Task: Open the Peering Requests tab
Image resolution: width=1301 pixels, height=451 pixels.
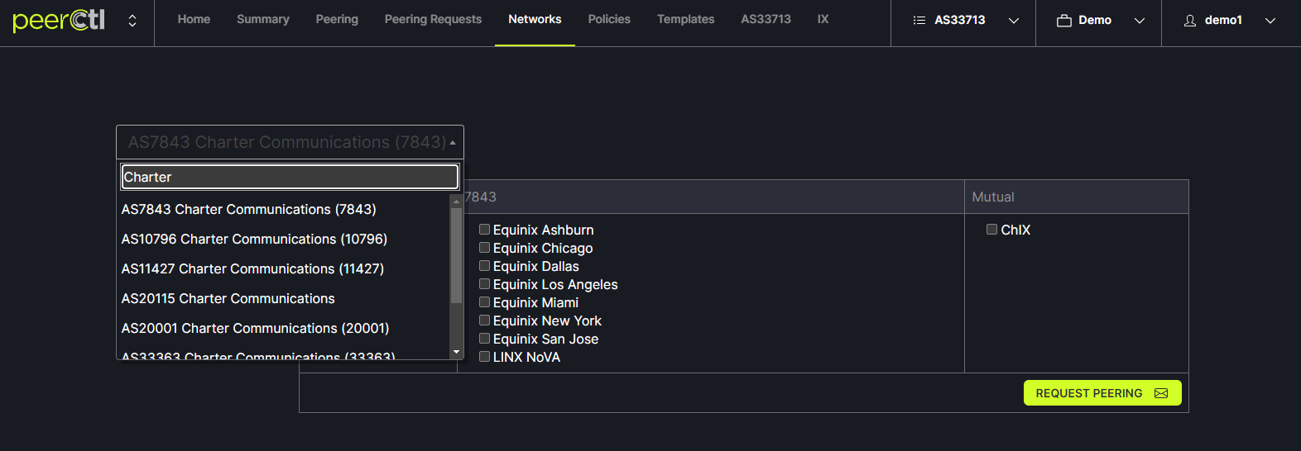Action: click(x=433, y=19)
